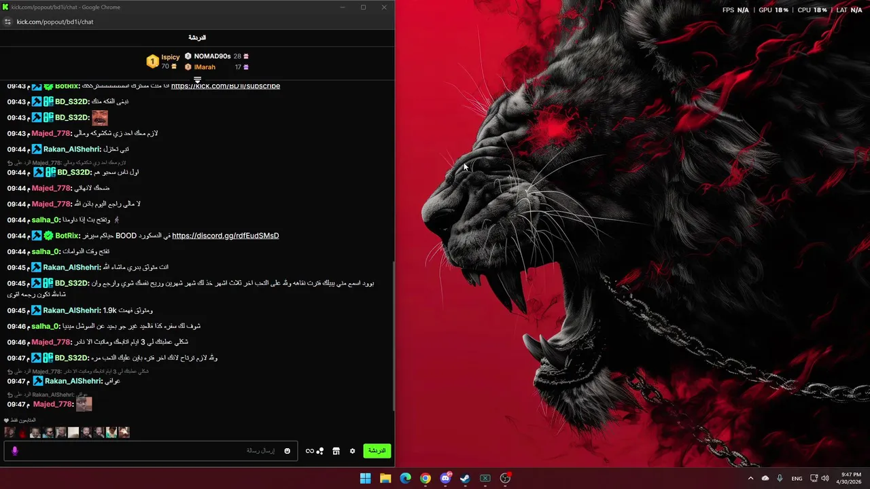Screen dimensions: 870x489
Task: Open Google Chrome from taskbar
Action: (x=425, y=478)
